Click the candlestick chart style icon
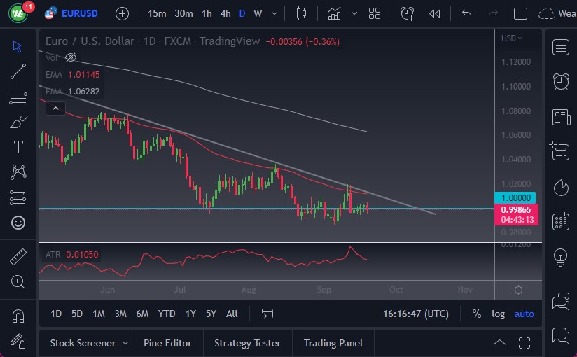The width and height of the screenshot is (577, 357). coord(302,13)
